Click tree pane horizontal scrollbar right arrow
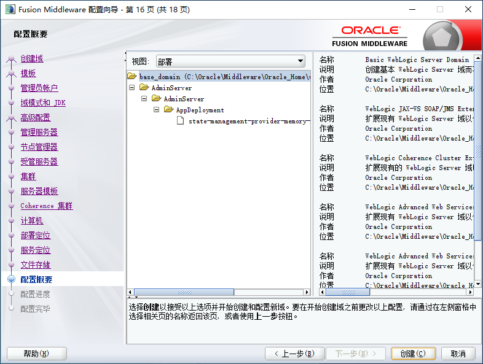Viewport: 483px width, 364px height. click(x=307, y=292)
